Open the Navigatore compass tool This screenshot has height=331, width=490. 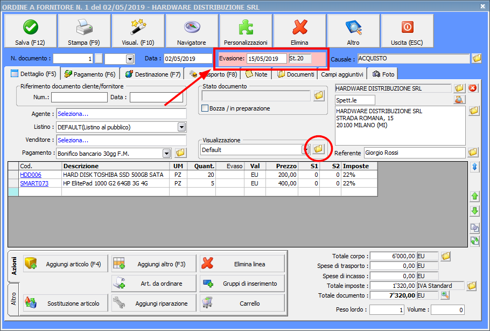tap(192, 31)
